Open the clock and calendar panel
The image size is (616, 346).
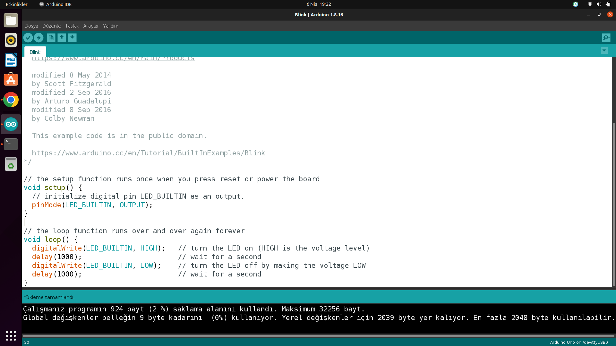click(319, 4)
